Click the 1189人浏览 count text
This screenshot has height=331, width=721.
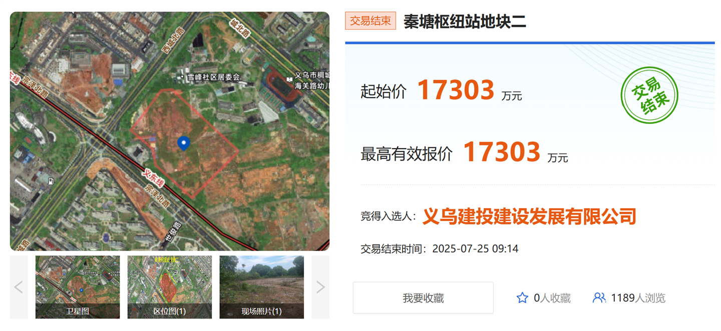click(x=638, y=298)
